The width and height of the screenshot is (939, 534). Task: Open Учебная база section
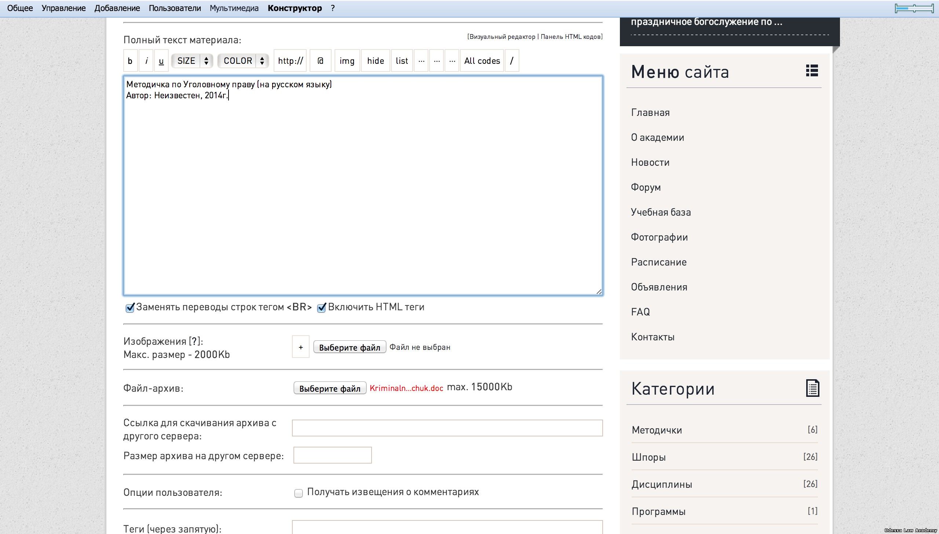click(x=661, y=212)
